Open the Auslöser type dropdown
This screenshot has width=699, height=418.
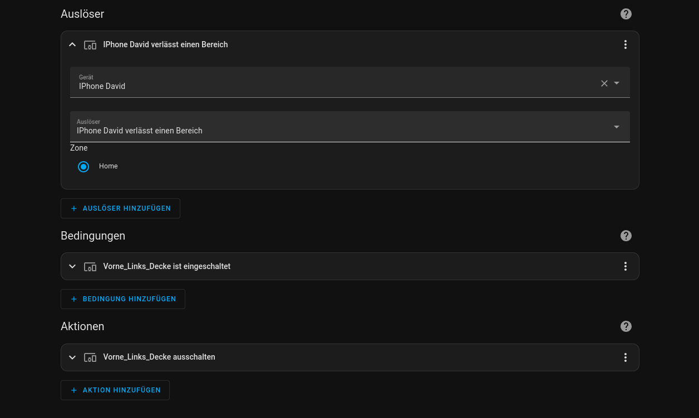350,127
